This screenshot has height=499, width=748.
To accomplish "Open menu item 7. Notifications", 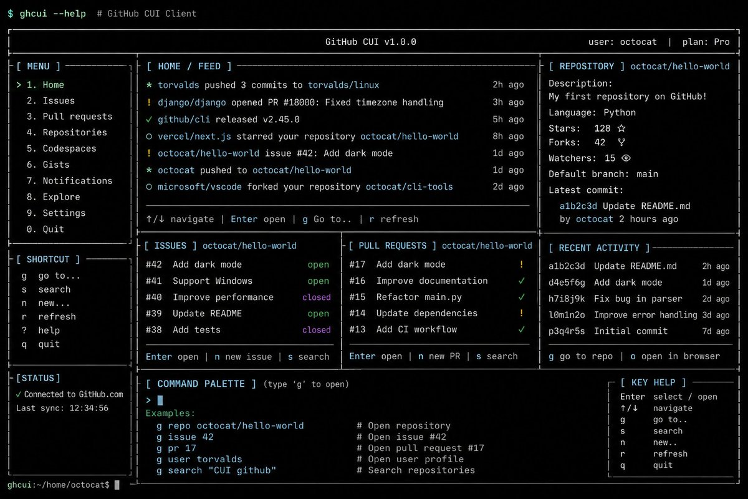I will [69, 181].
